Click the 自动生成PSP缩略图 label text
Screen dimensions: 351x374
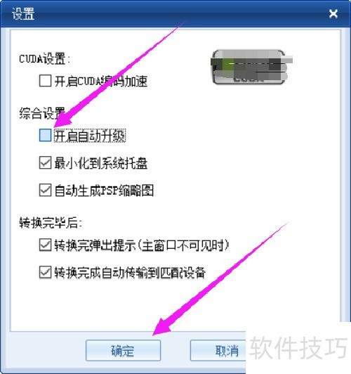[x=104, y=191]
